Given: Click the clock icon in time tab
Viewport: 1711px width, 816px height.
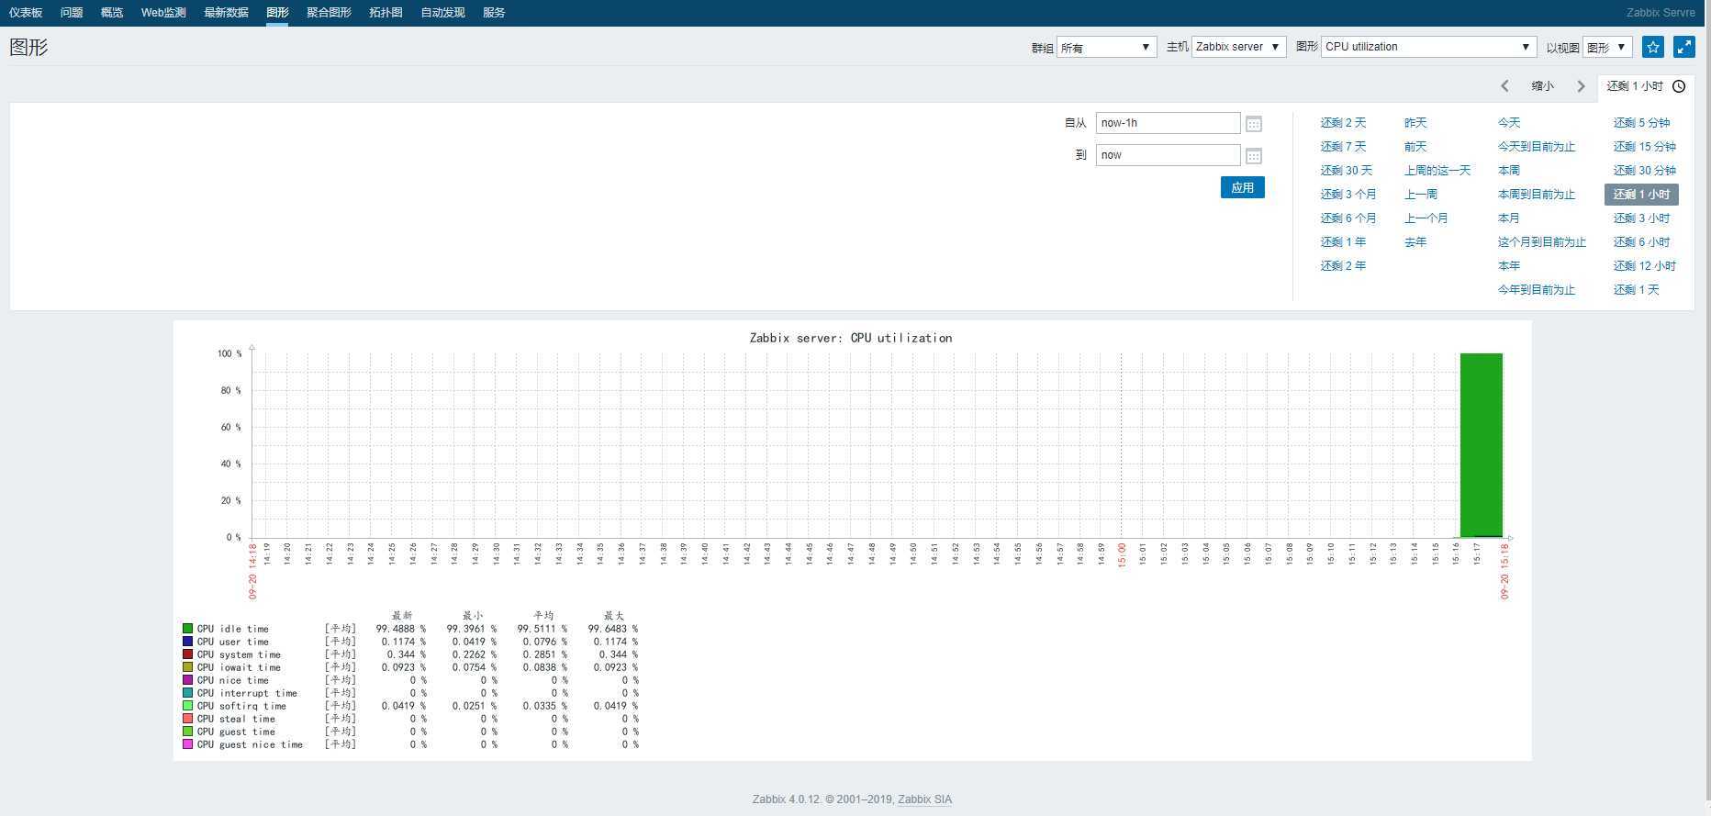Looking at the screenshot, I should coord(1679,86).
